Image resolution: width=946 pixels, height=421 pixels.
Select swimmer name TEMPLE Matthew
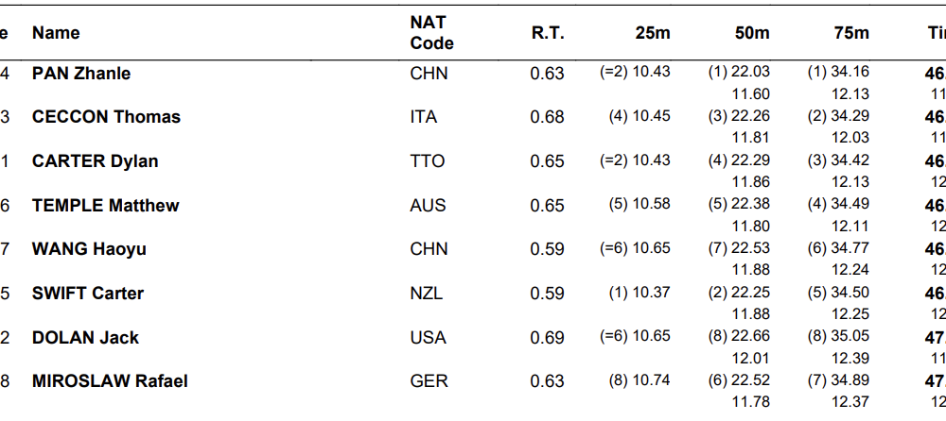(x=106, y=206)
